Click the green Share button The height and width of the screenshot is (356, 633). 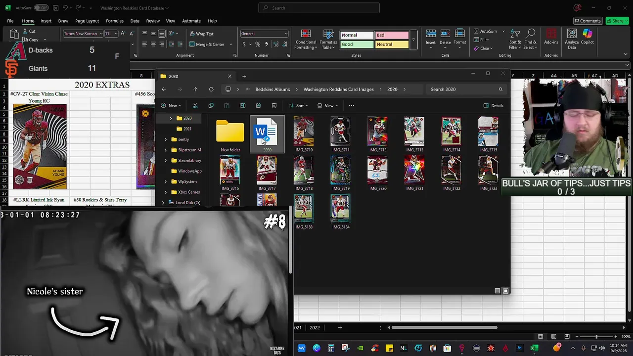[617, 21]
